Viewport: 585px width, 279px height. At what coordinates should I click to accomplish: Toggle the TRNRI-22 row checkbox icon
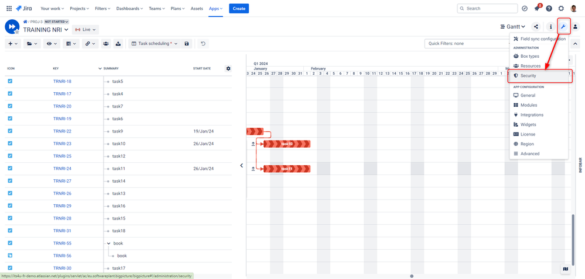point(10,131)
